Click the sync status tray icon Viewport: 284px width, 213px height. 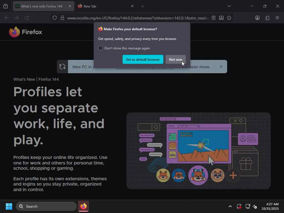[239, 206]
